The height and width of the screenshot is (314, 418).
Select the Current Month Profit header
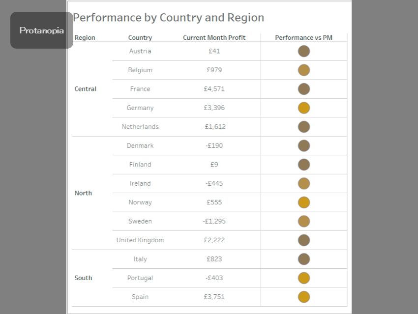(x=214, y=38)
